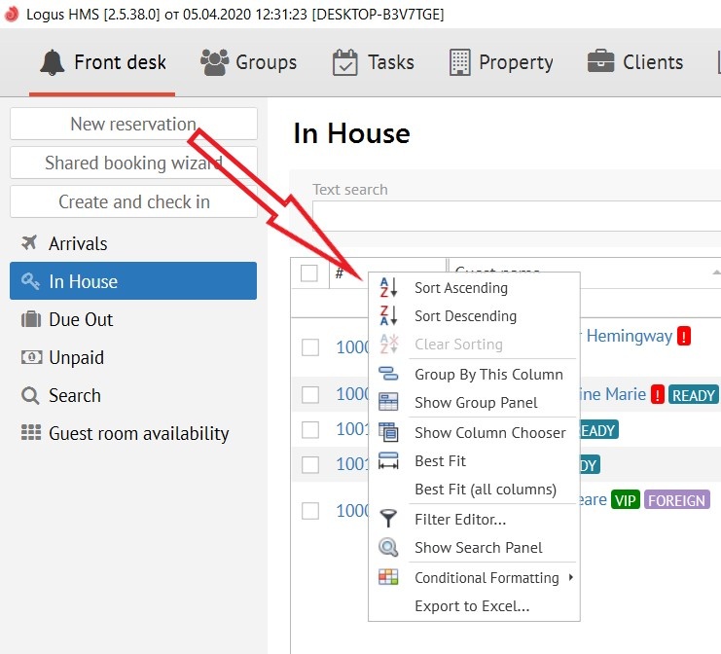Open Filter Editor... from menu

coord(474,520)
